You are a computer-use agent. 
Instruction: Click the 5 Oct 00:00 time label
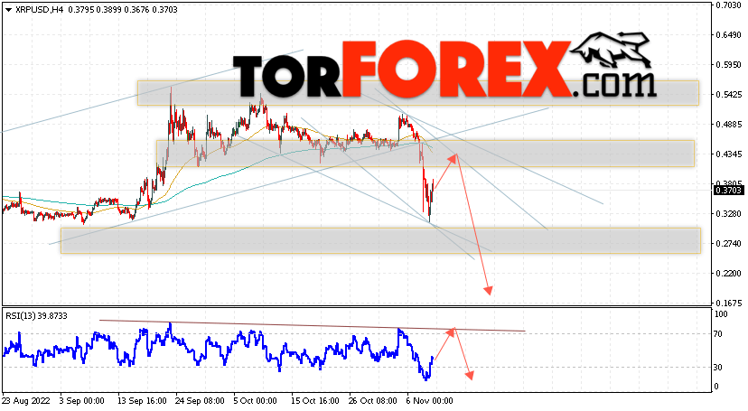coord(255,400)
